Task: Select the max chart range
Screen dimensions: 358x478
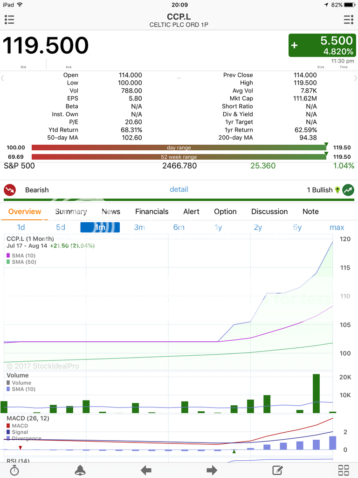Action: [x=337, y=227]
